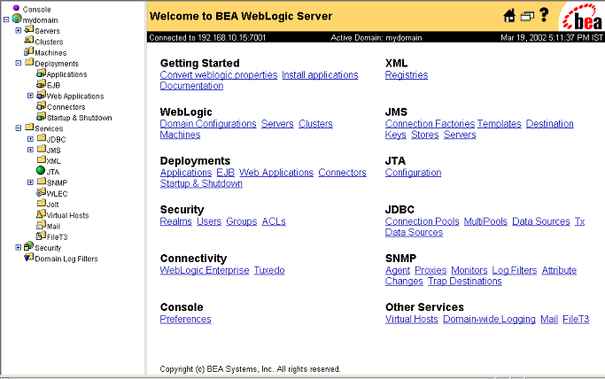Open Documentation link
Viewport: 605px width, 379px height.
[191, 86]
